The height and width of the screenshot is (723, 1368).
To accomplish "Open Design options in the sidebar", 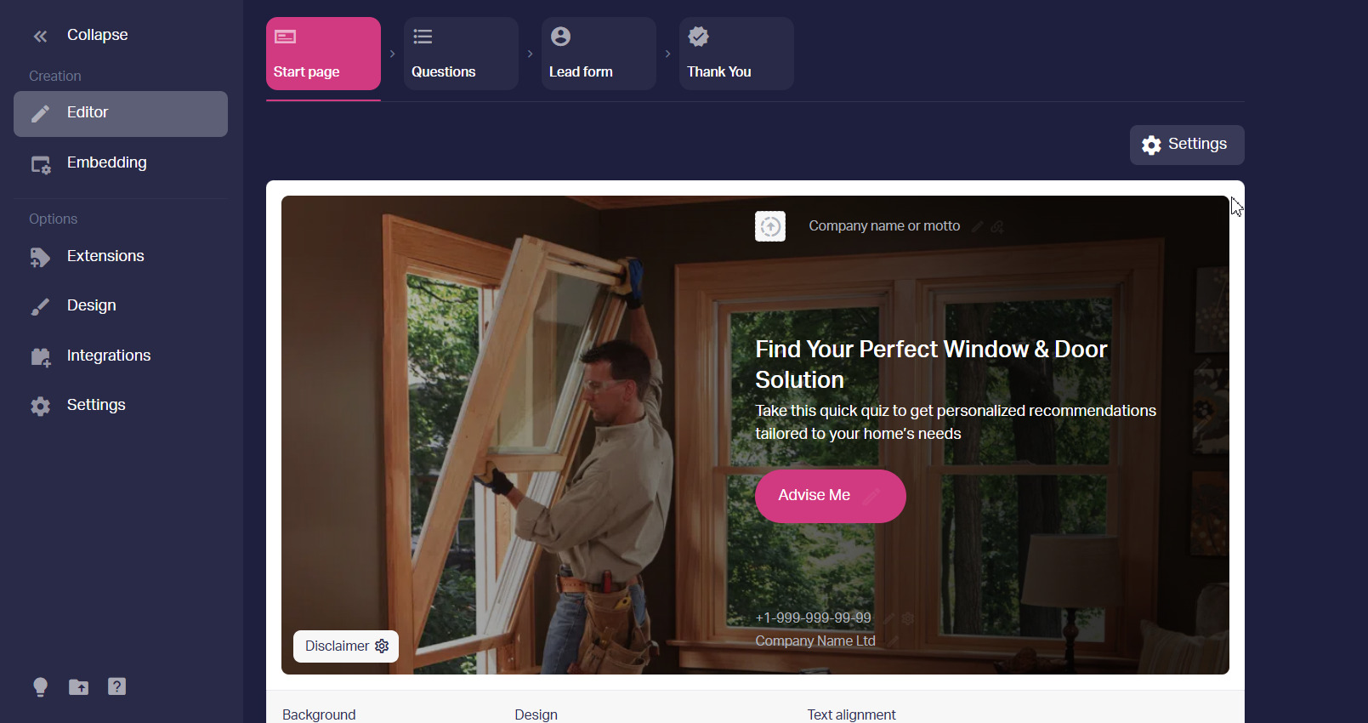I will pyautogui.click(x=121, y=306).
